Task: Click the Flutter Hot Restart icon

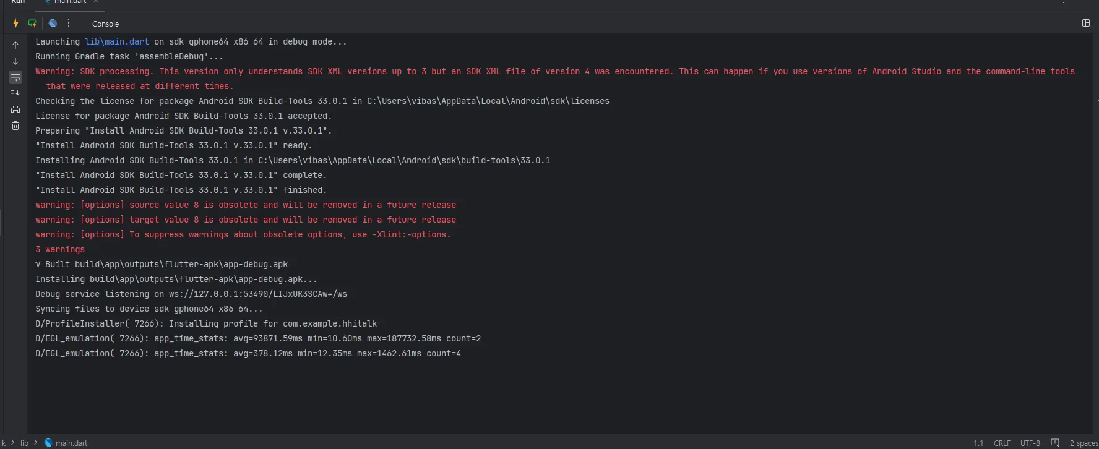Action: click(32, 24)
